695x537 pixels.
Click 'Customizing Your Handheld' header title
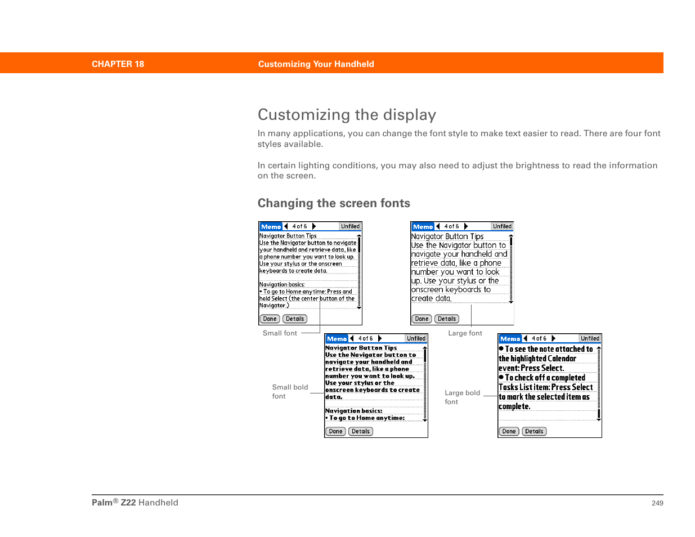click(316, 64)
